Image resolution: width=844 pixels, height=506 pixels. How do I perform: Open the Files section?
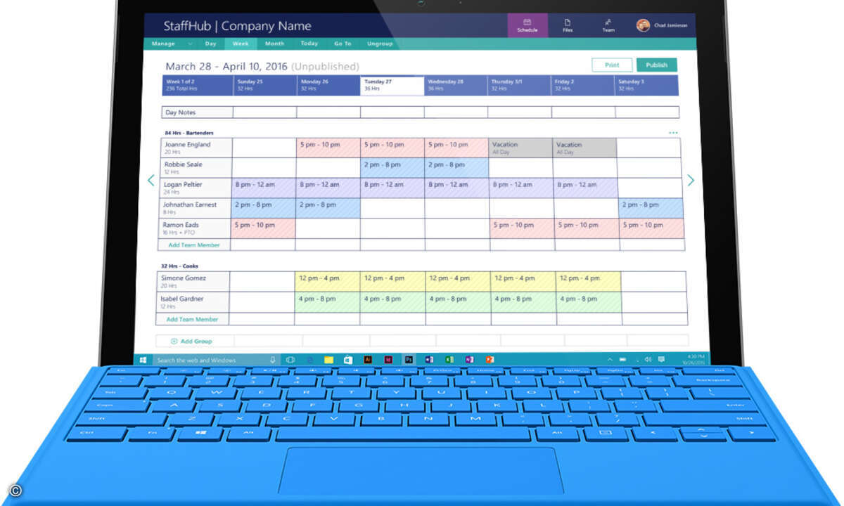coord(568,25)
